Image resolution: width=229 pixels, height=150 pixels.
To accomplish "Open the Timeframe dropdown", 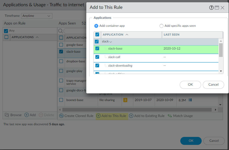I will point(37,16).
